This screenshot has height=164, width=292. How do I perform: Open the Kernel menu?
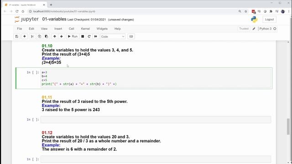[x=85, y=29]
